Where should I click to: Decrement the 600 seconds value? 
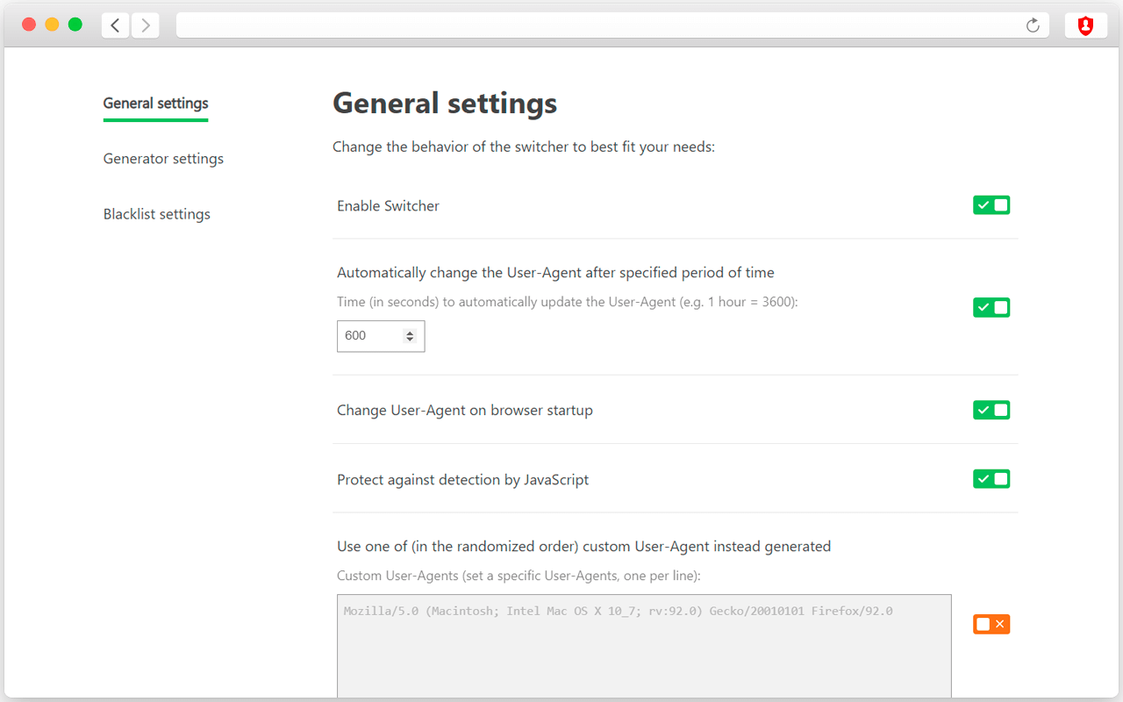click(410, 340)
